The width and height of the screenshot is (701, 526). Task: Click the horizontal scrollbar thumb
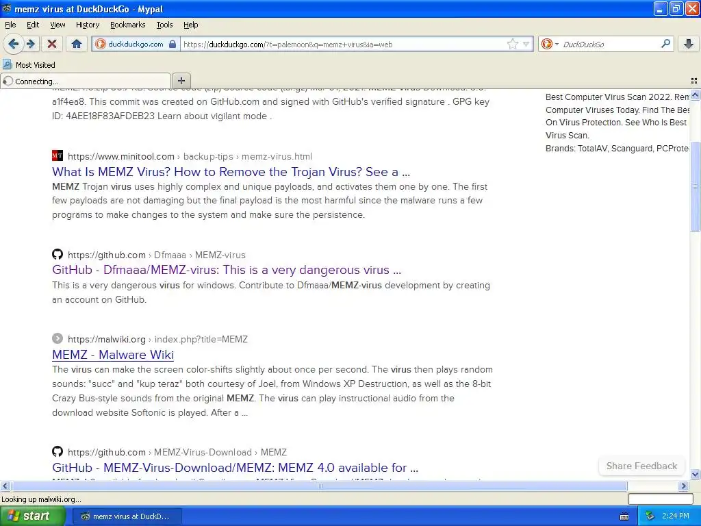point(319,486)
